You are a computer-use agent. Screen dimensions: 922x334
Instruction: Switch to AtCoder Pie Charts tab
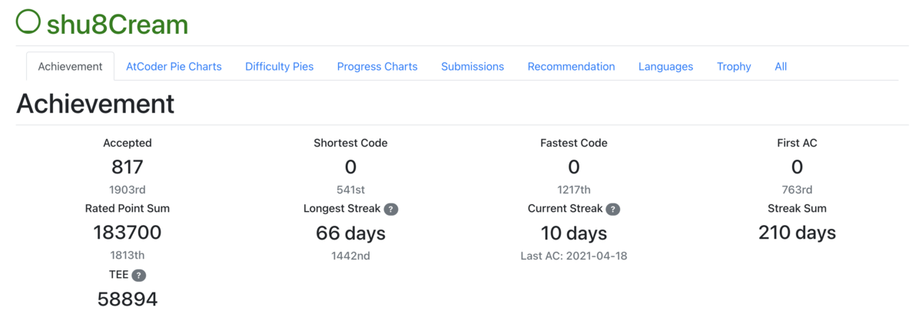pos(174,67)
